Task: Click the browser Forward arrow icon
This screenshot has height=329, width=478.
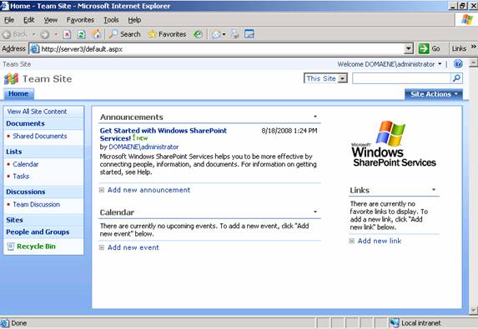Action: pyautogui.click(x=45, y=35)
